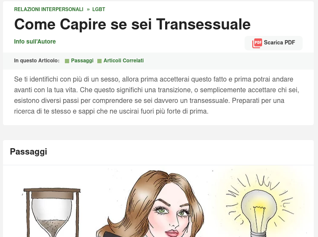
Task: Click the green square beside Passaggi
Action: (67, 61)
